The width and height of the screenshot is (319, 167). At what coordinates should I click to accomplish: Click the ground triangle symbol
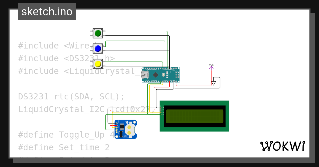[213, 83]
